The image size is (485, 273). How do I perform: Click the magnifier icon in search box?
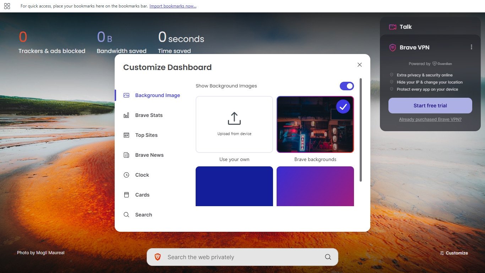328,257
